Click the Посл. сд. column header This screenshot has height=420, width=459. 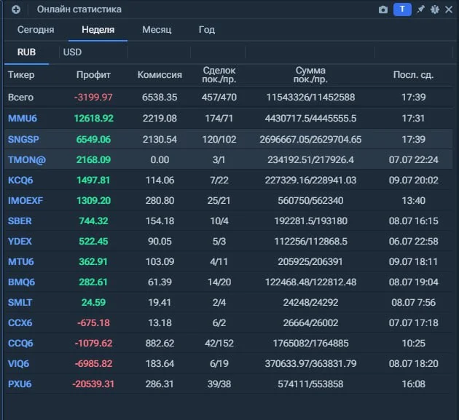(413, 75)
